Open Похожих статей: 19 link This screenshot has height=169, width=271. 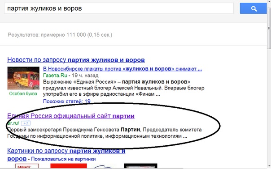(x=67, y=101)
